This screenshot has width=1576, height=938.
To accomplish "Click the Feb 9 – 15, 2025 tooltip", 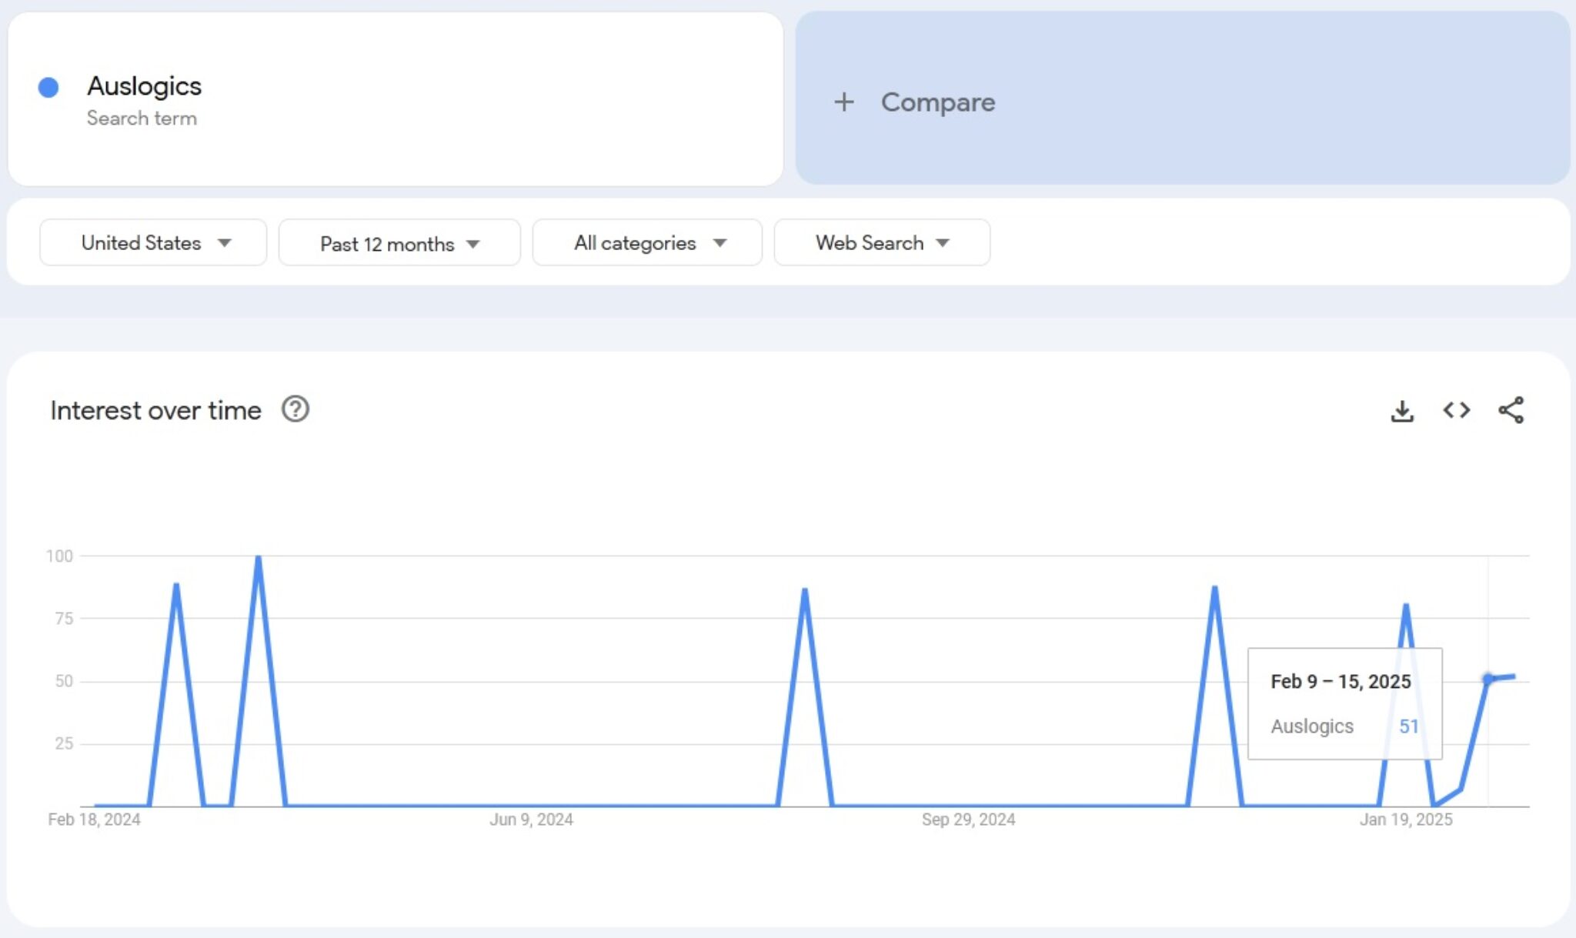I will pyautogui.click(x=1344, y=703).
